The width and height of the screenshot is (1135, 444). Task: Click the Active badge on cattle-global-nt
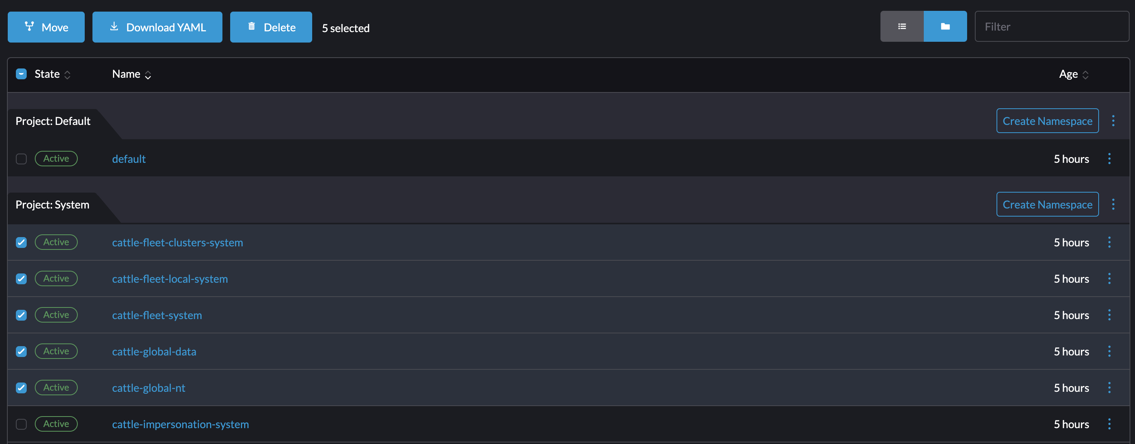(x=56, y=387)
